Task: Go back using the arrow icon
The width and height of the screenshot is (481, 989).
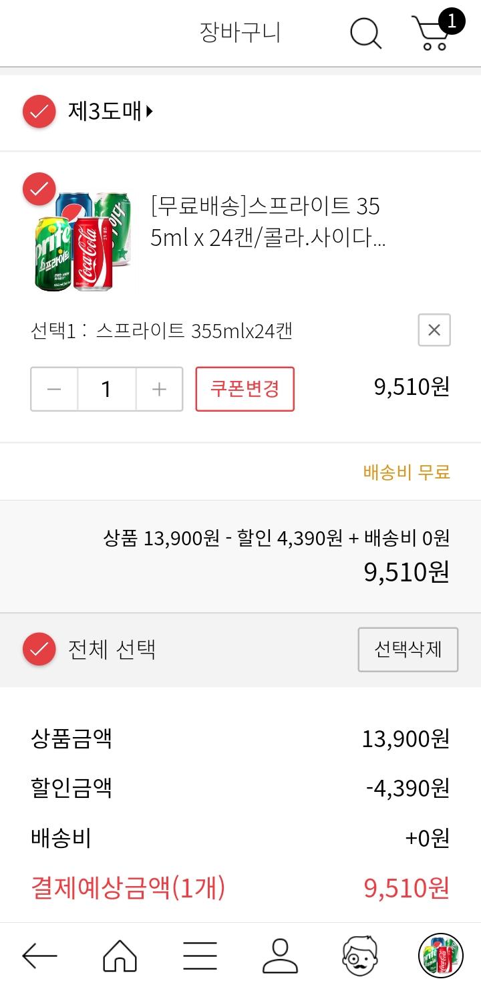Action: pos(39,956)
